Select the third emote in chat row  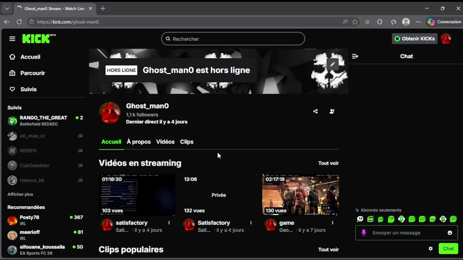381,219
